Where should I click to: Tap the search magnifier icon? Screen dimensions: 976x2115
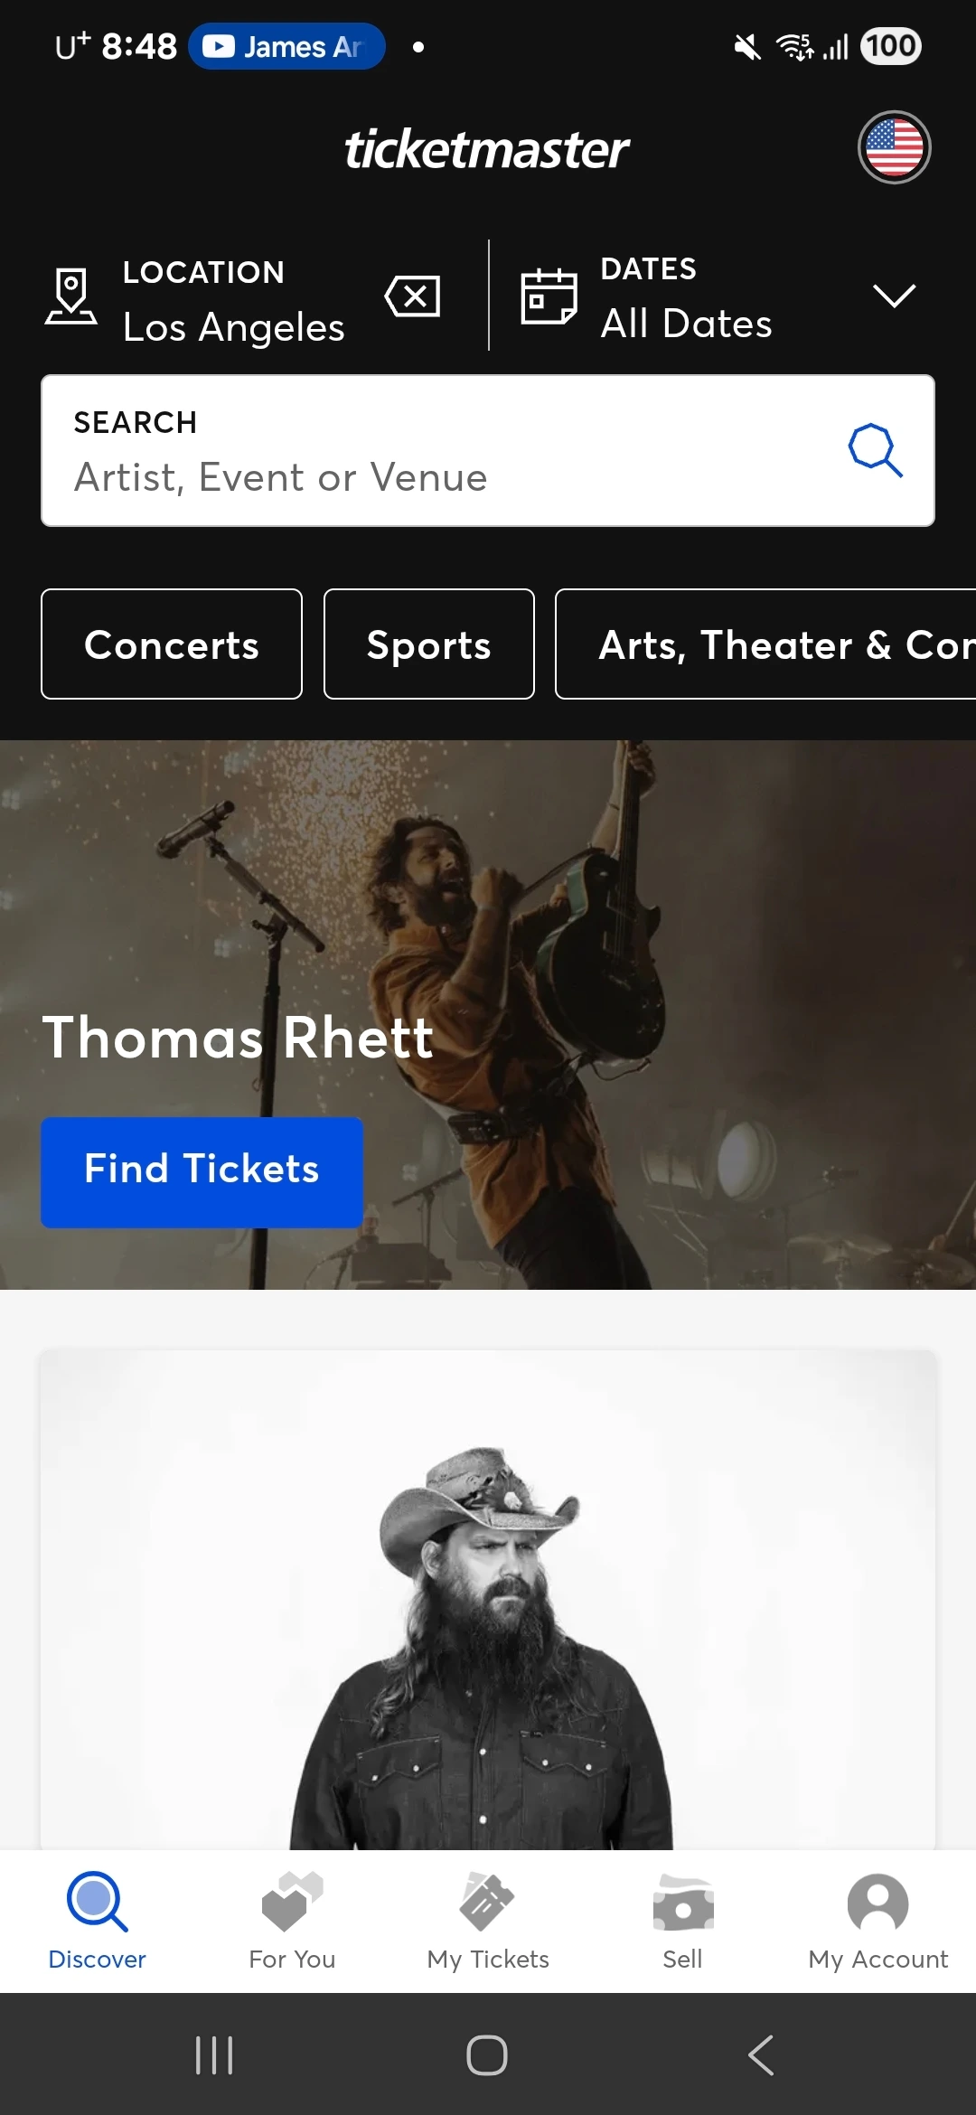pos(875,450)
